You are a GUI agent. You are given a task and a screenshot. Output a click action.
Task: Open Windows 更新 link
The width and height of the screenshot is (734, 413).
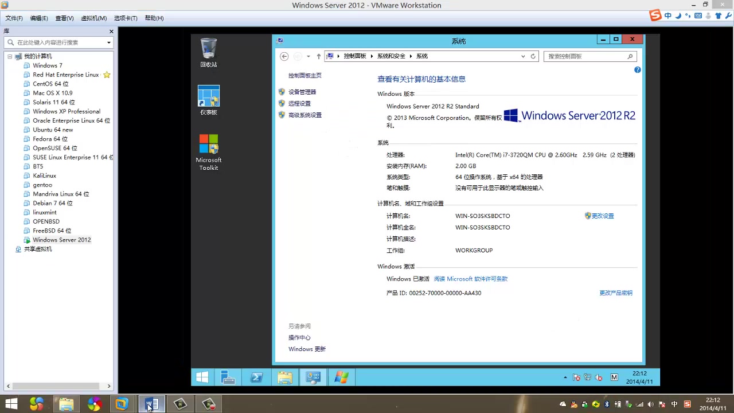point(307,349)
